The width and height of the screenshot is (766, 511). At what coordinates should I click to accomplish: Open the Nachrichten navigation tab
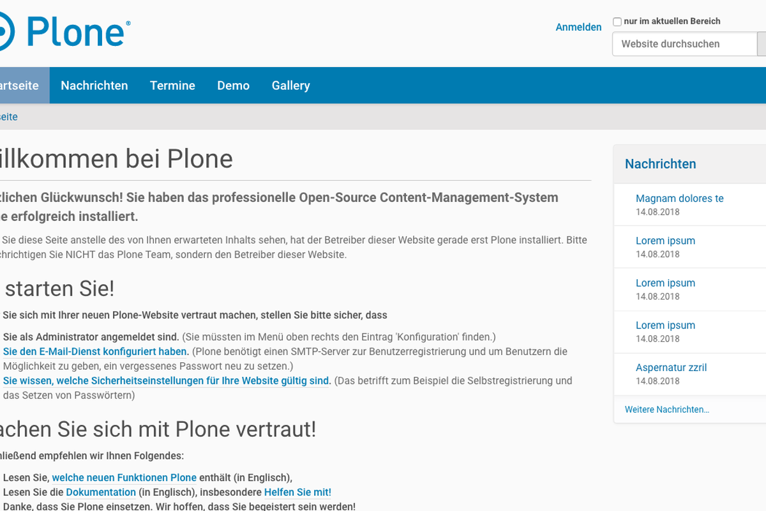(94, 86)
